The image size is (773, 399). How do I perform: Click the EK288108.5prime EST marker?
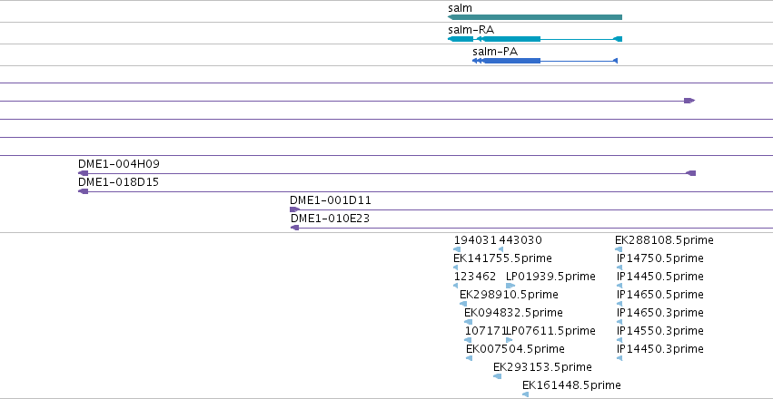click(619, 249)
